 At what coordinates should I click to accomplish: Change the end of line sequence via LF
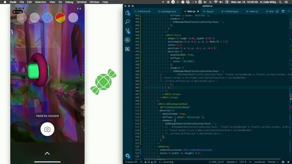[x=250, y=162]
